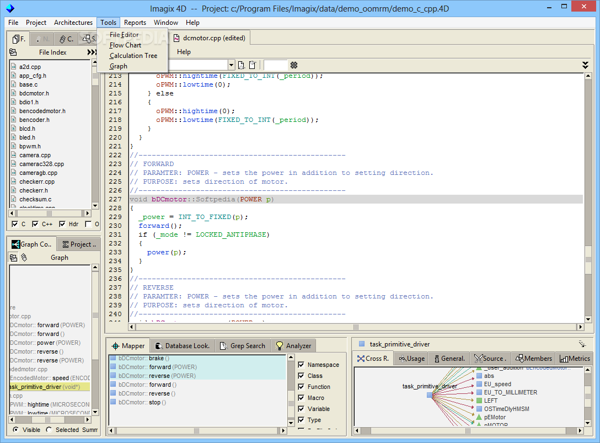The width and height of the screenshot is (600, 443).
Task: Click the gear-like icon in the editor toolbar
Action: (x=294, y=65)
